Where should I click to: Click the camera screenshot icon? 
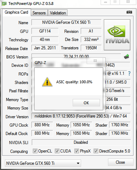click(129, 12)
